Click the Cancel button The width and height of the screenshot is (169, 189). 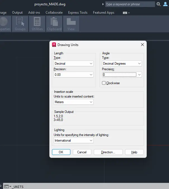point(82,152)
